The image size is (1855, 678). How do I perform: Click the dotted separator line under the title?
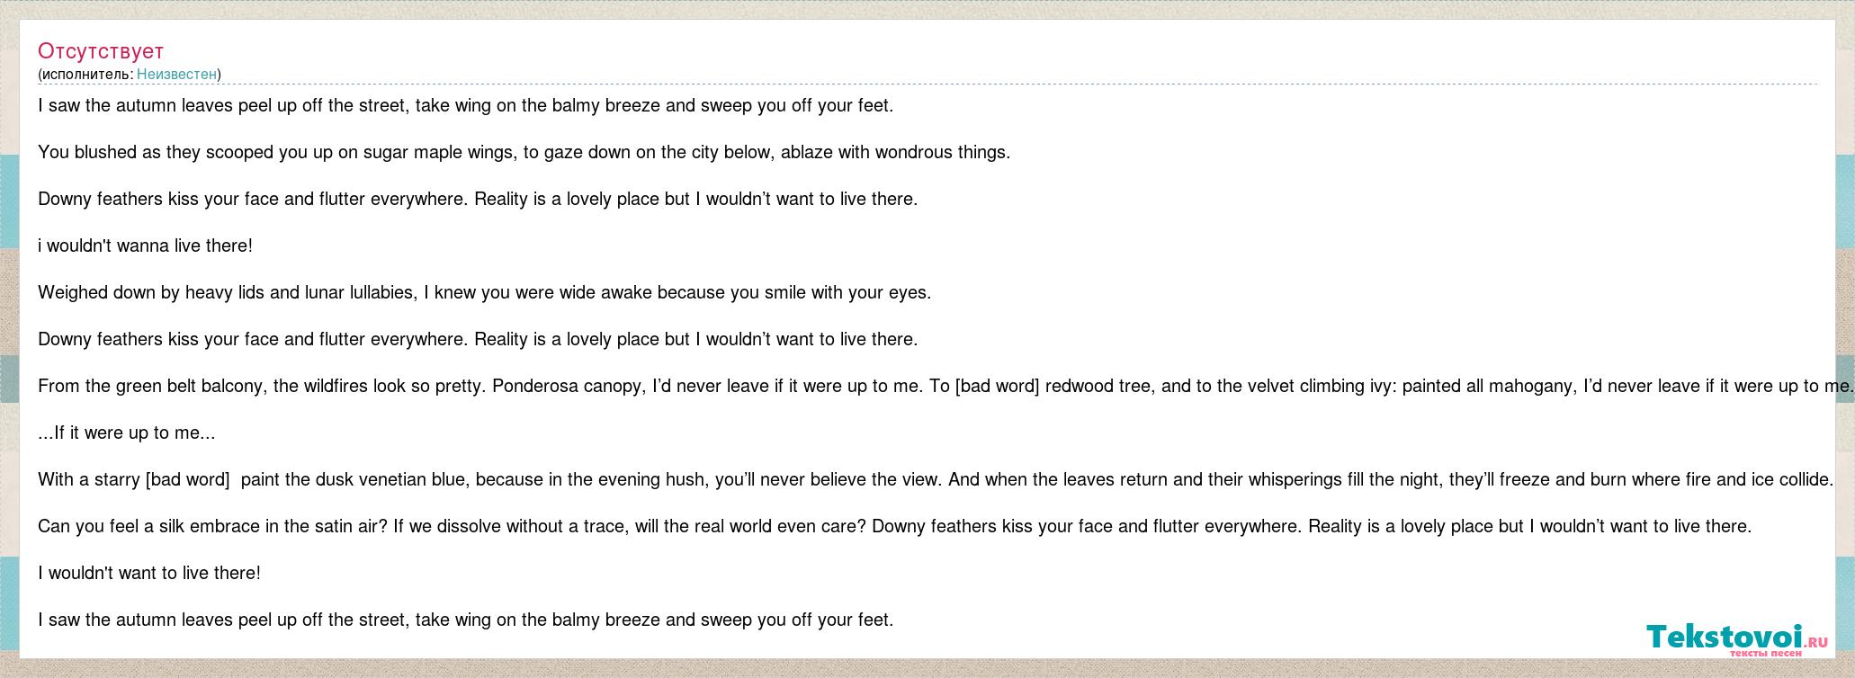click(927, 85)
